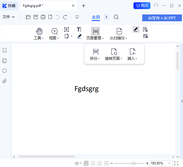Screen dimensions: 183x167
Task: Click the open file folder icon
Action: [28, 17]
